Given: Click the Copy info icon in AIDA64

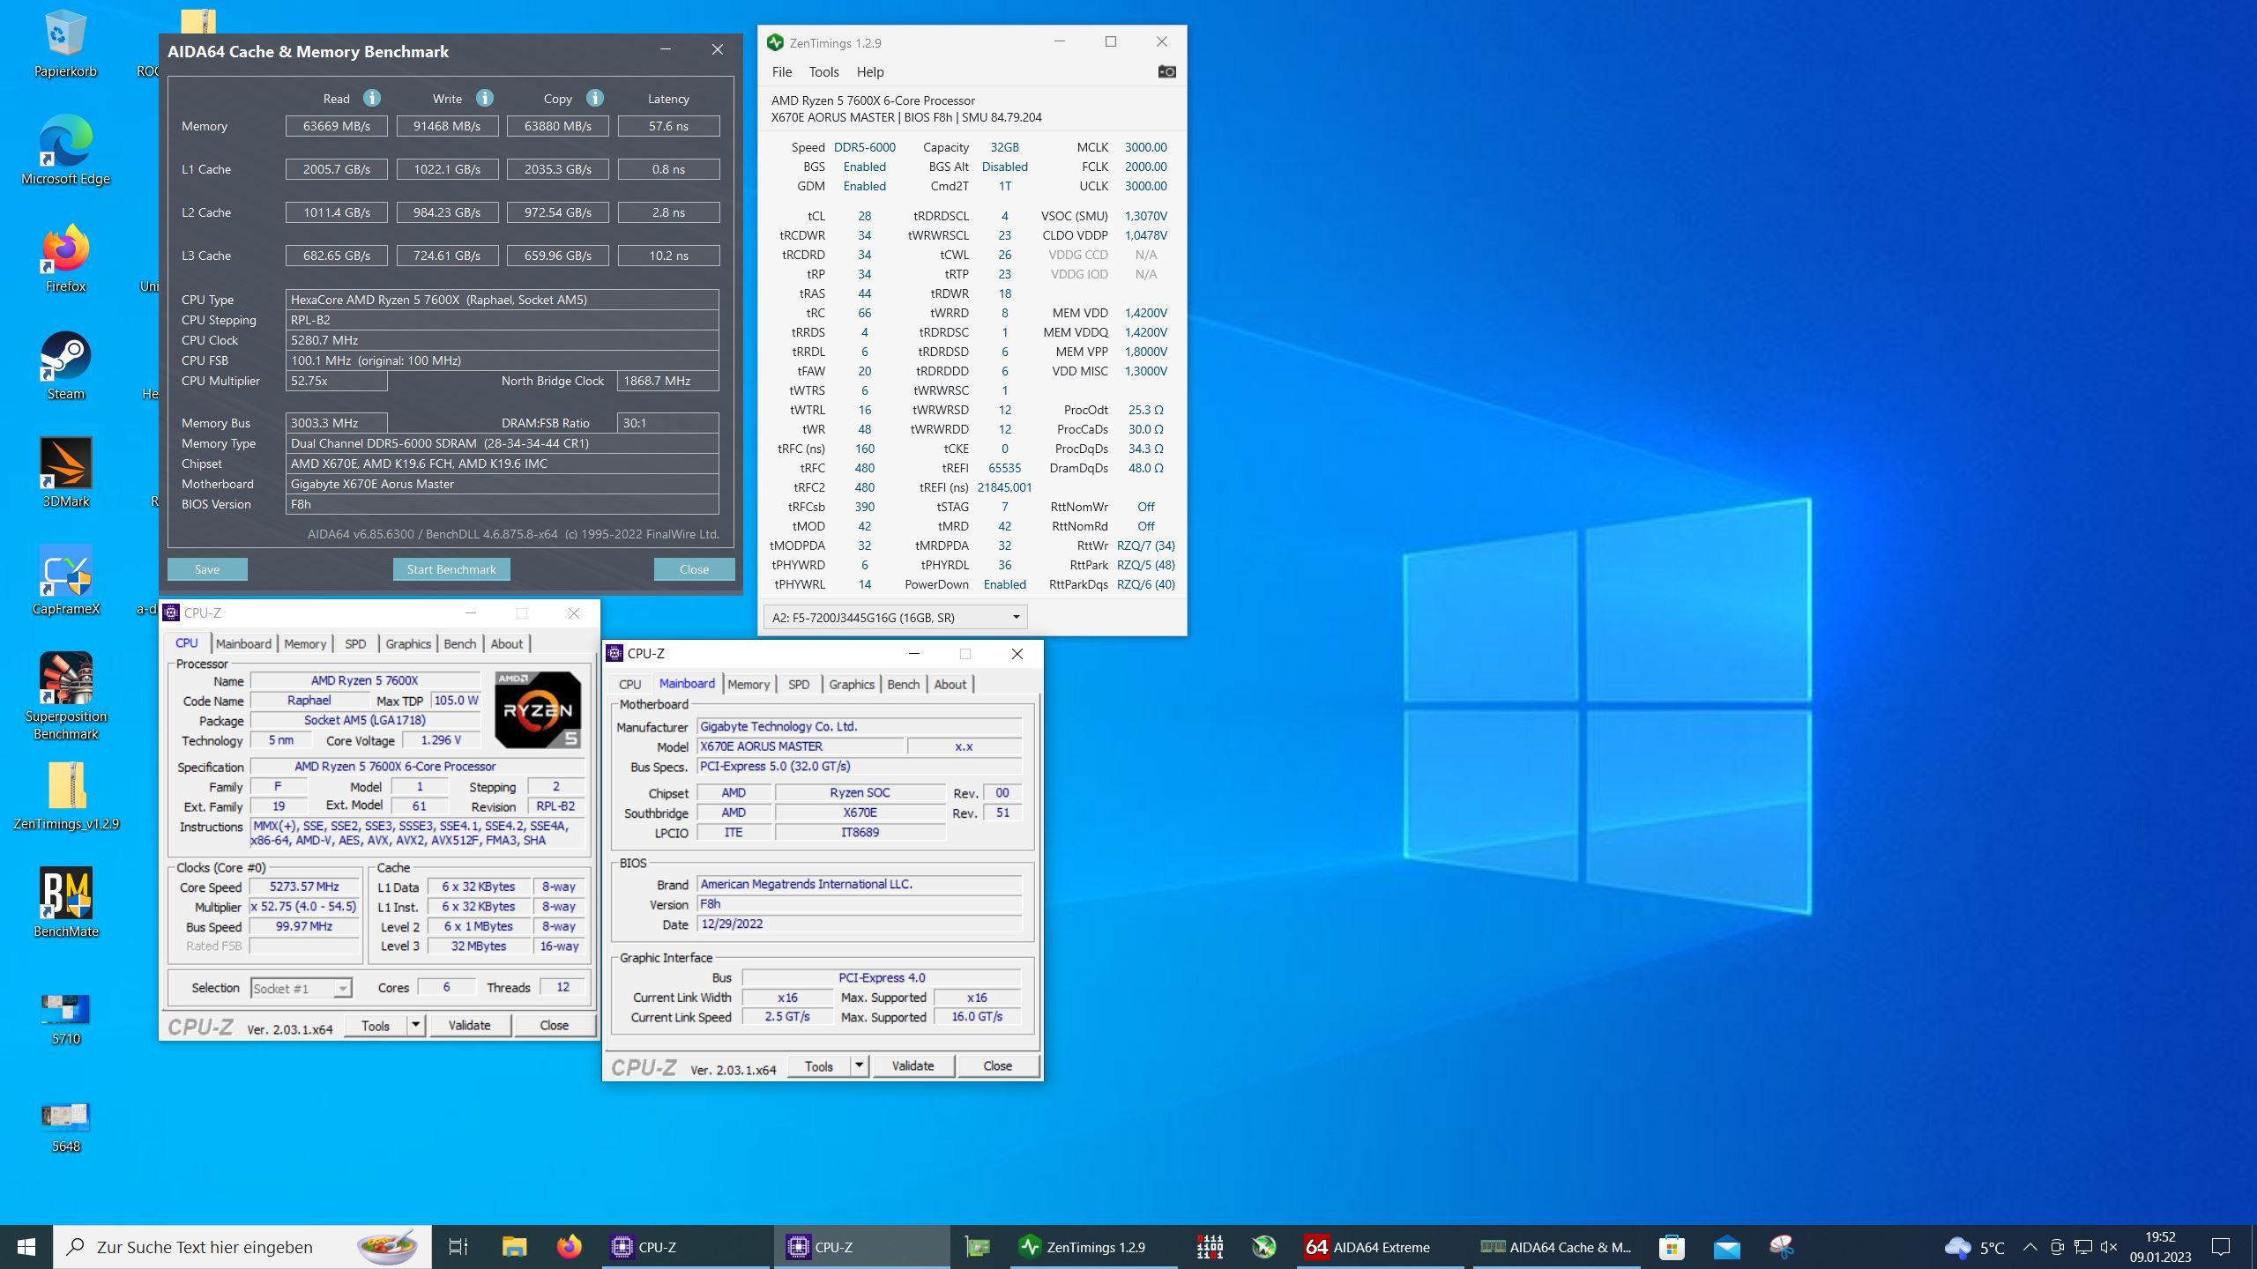Looking at the screenshot, I should coord(595,98).
